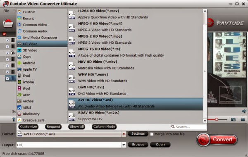Click the format Search field
Screen dimensions: 248x157
pyautogui.click(x=188, y=127)
